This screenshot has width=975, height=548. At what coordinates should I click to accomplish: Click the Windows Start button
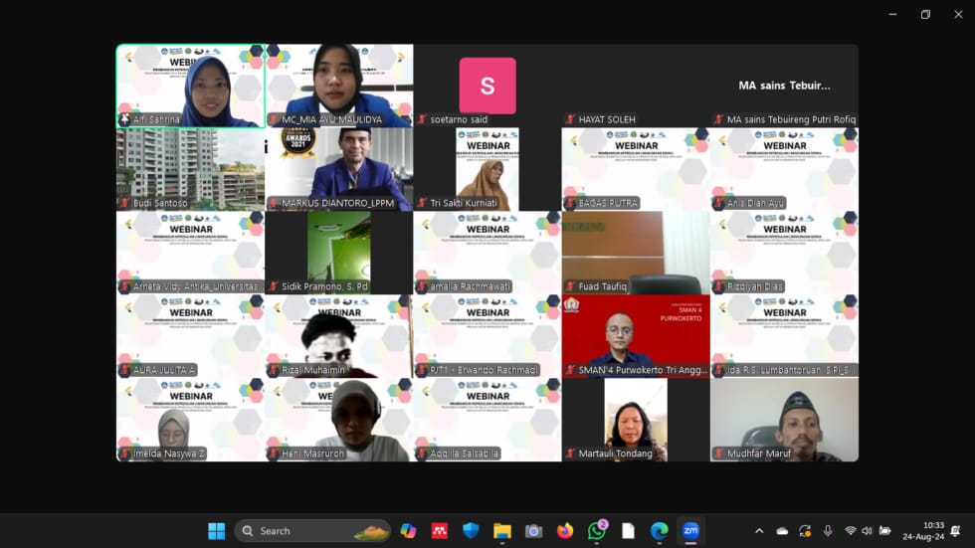tap(216, 531)
